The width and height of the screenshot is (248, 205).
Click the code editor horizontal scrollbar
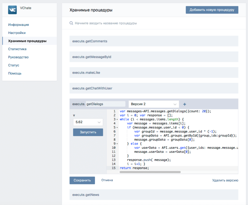pos(150,172)
